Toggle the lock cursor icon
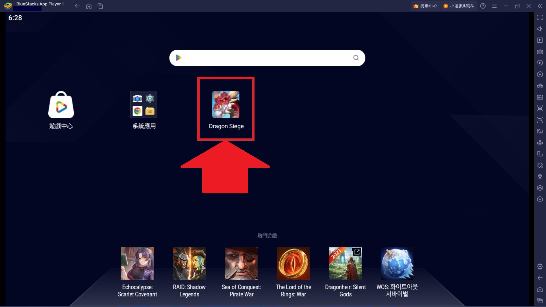Viewport: 546px width, 307px height. [540, 40]
